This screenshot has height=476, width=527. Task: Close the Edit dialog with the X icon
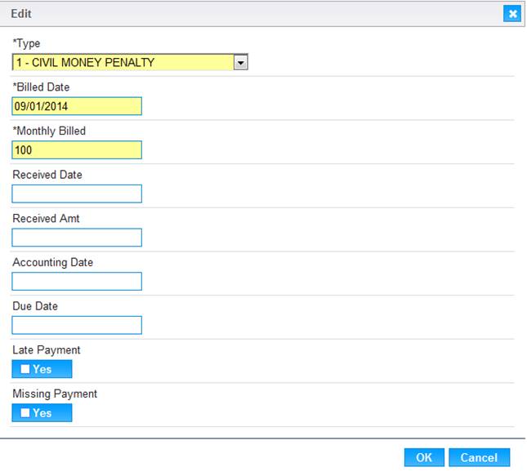click(x=511, y=14)
